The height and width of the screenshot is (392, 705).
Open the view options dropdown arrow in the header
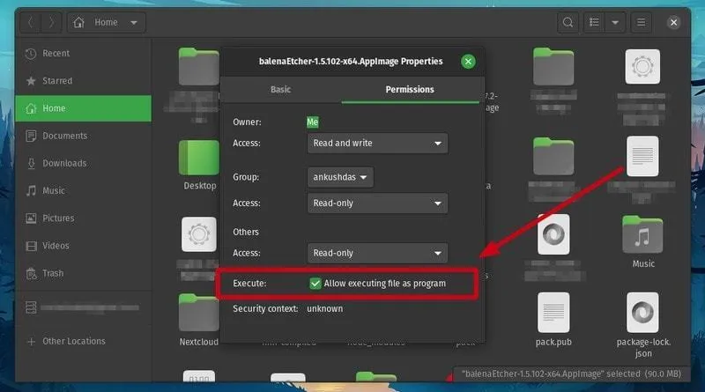coord(615,22)
